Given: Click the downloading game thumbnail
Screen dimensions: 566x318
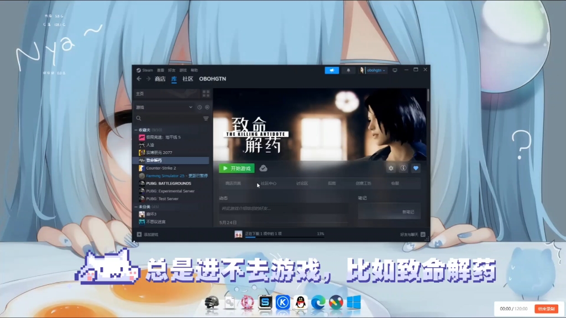Looking at the screenshot, I should 239,234.
